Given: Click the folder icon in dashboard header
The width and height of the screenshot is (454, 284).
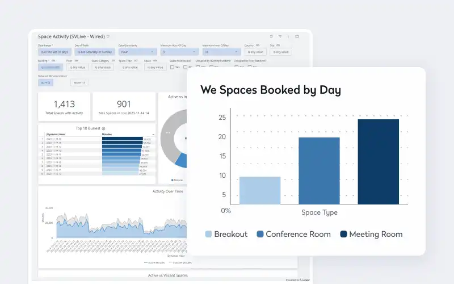Looking at the screenshot, I should [x=297, y=36].
